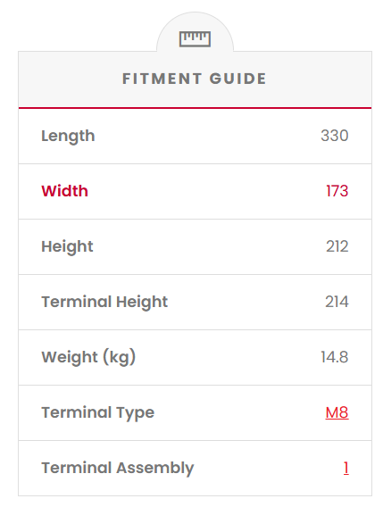Screen dimensions: 383x507
Task: Click the highlighted Width label
Action: tap(64, 191)
